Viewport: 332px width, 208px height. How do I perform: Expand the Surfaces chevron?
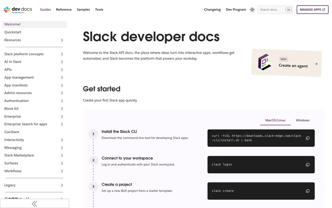click(x=62, y=163)
